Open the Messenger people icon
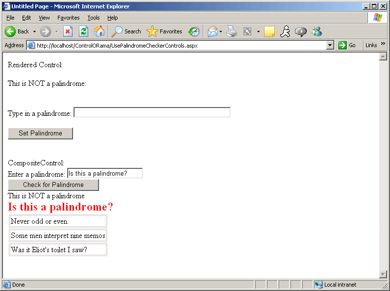390x291 pixels. point(317,31)
